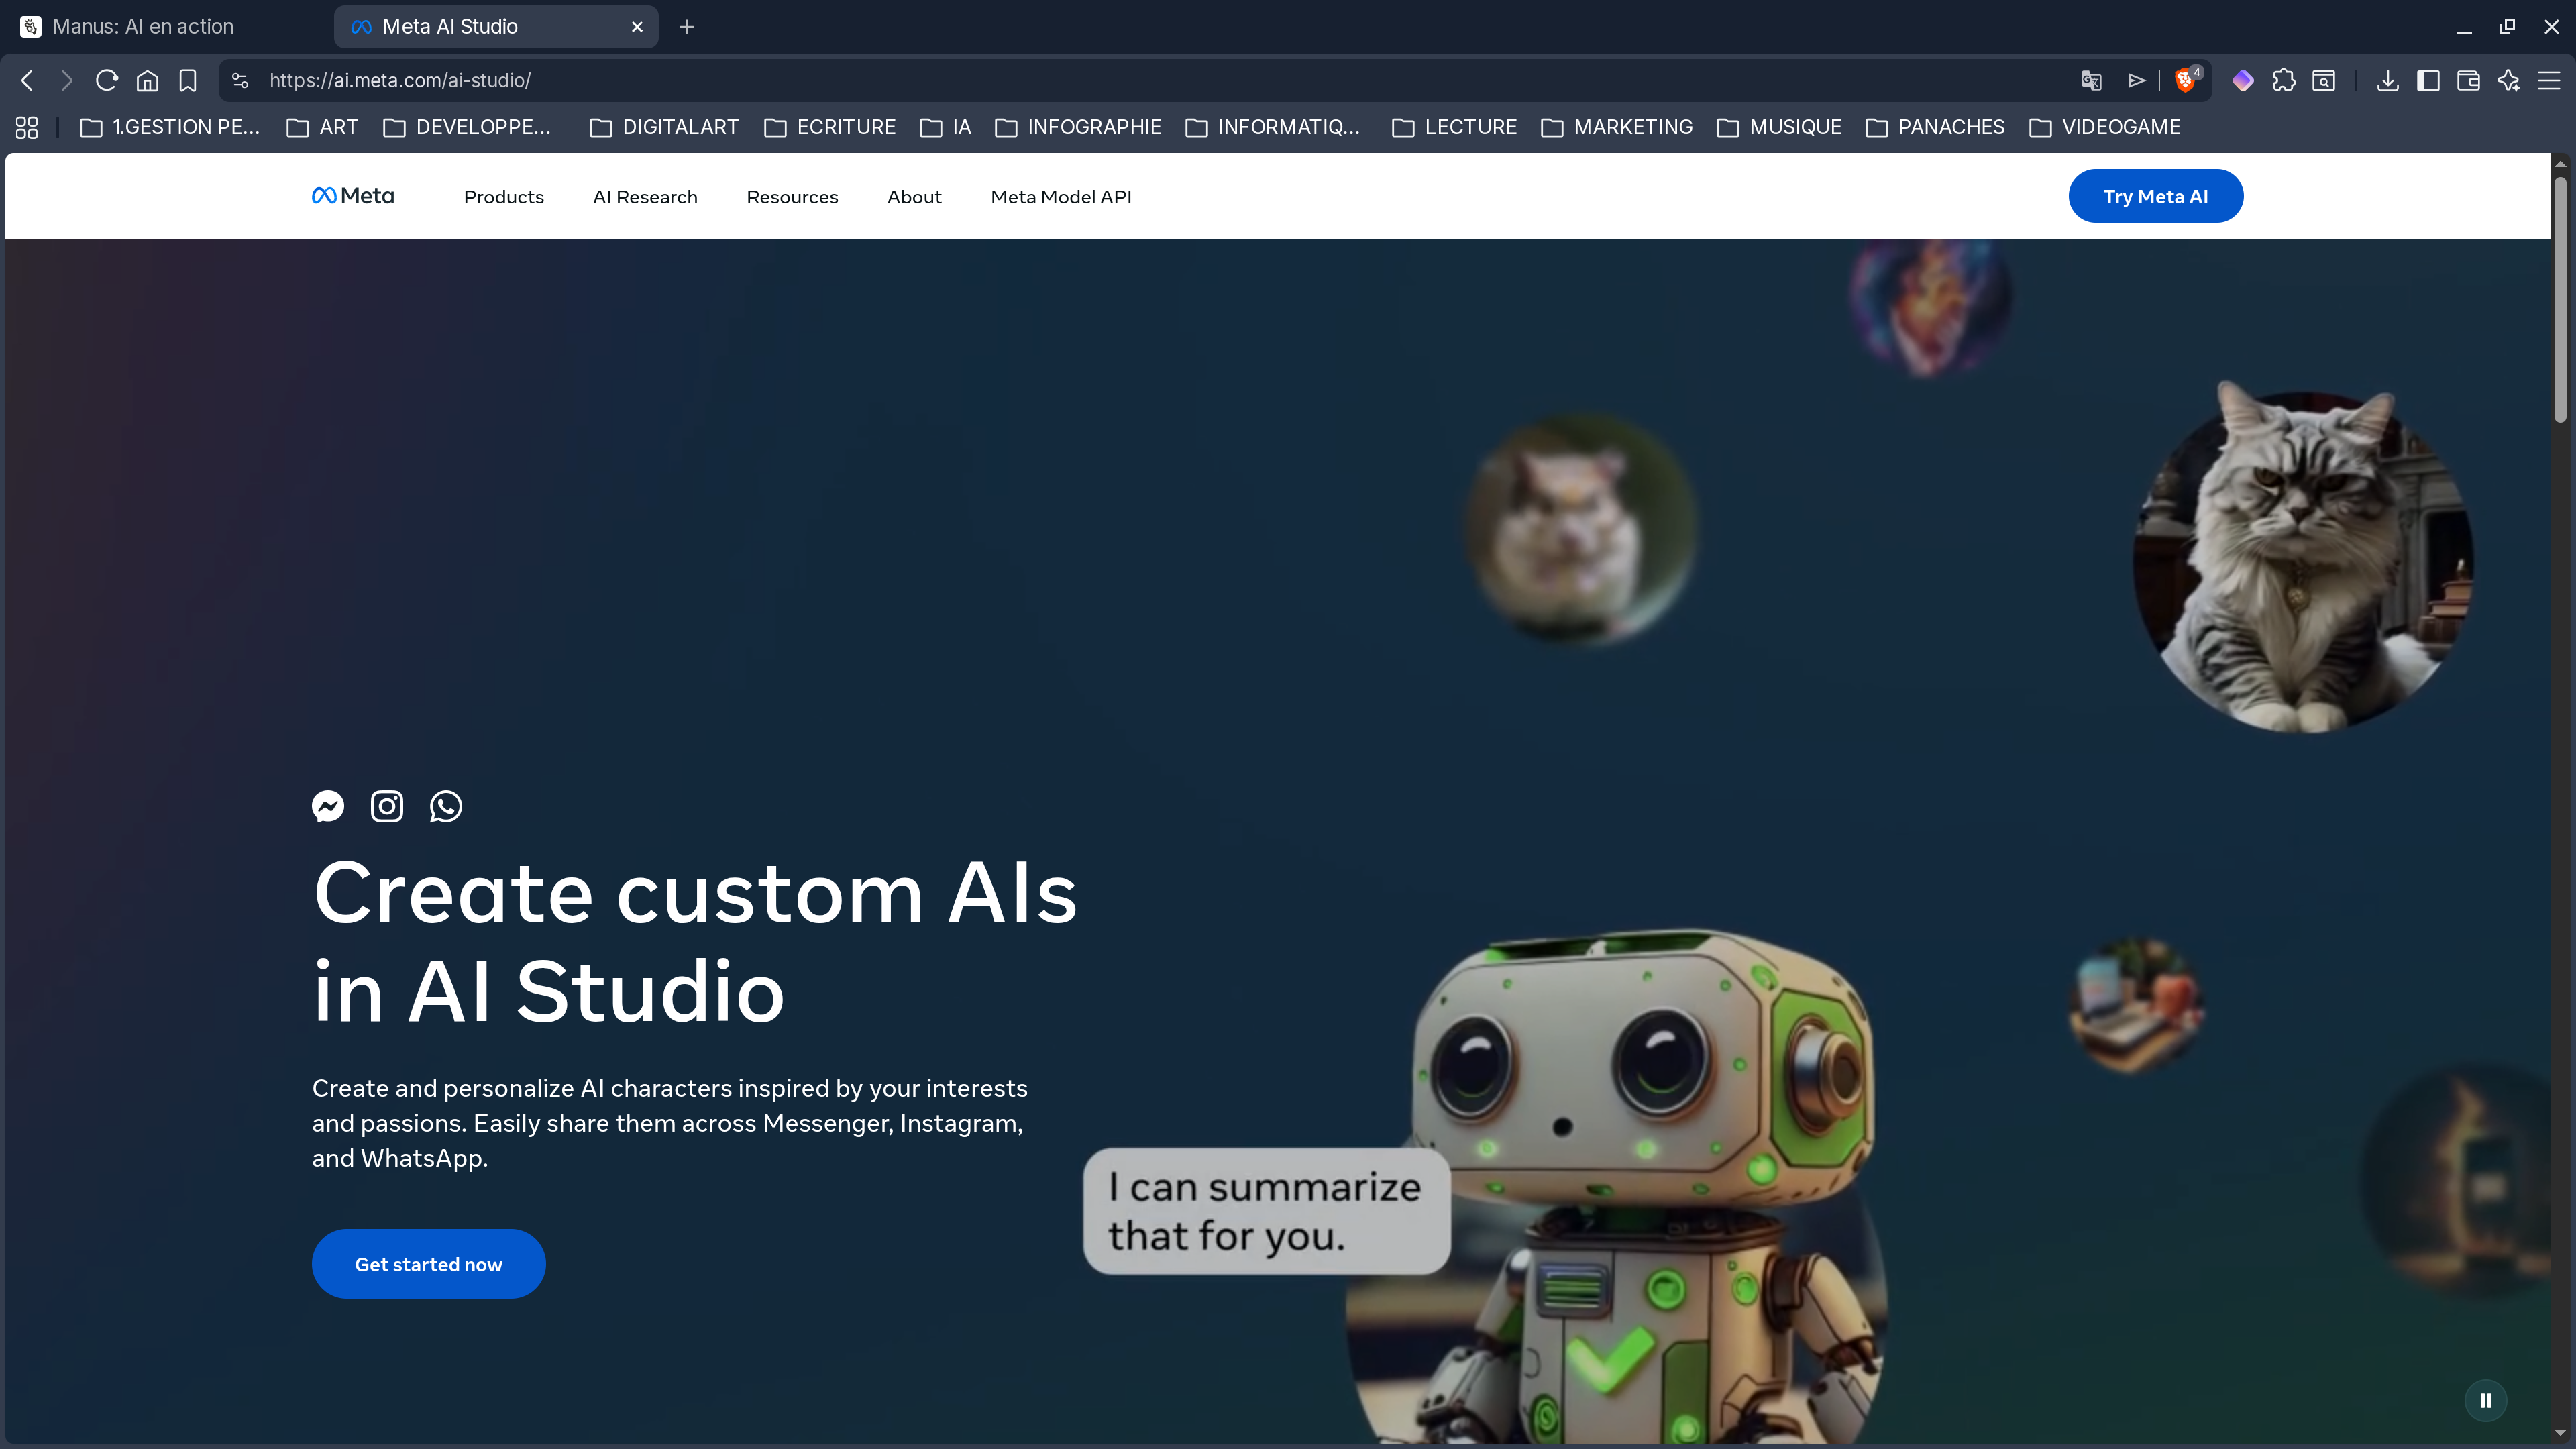Viewport: 2576px width, 1449px height.
Task: Open the DIGITALART bookmark folder
Action: tap(664, 127)
